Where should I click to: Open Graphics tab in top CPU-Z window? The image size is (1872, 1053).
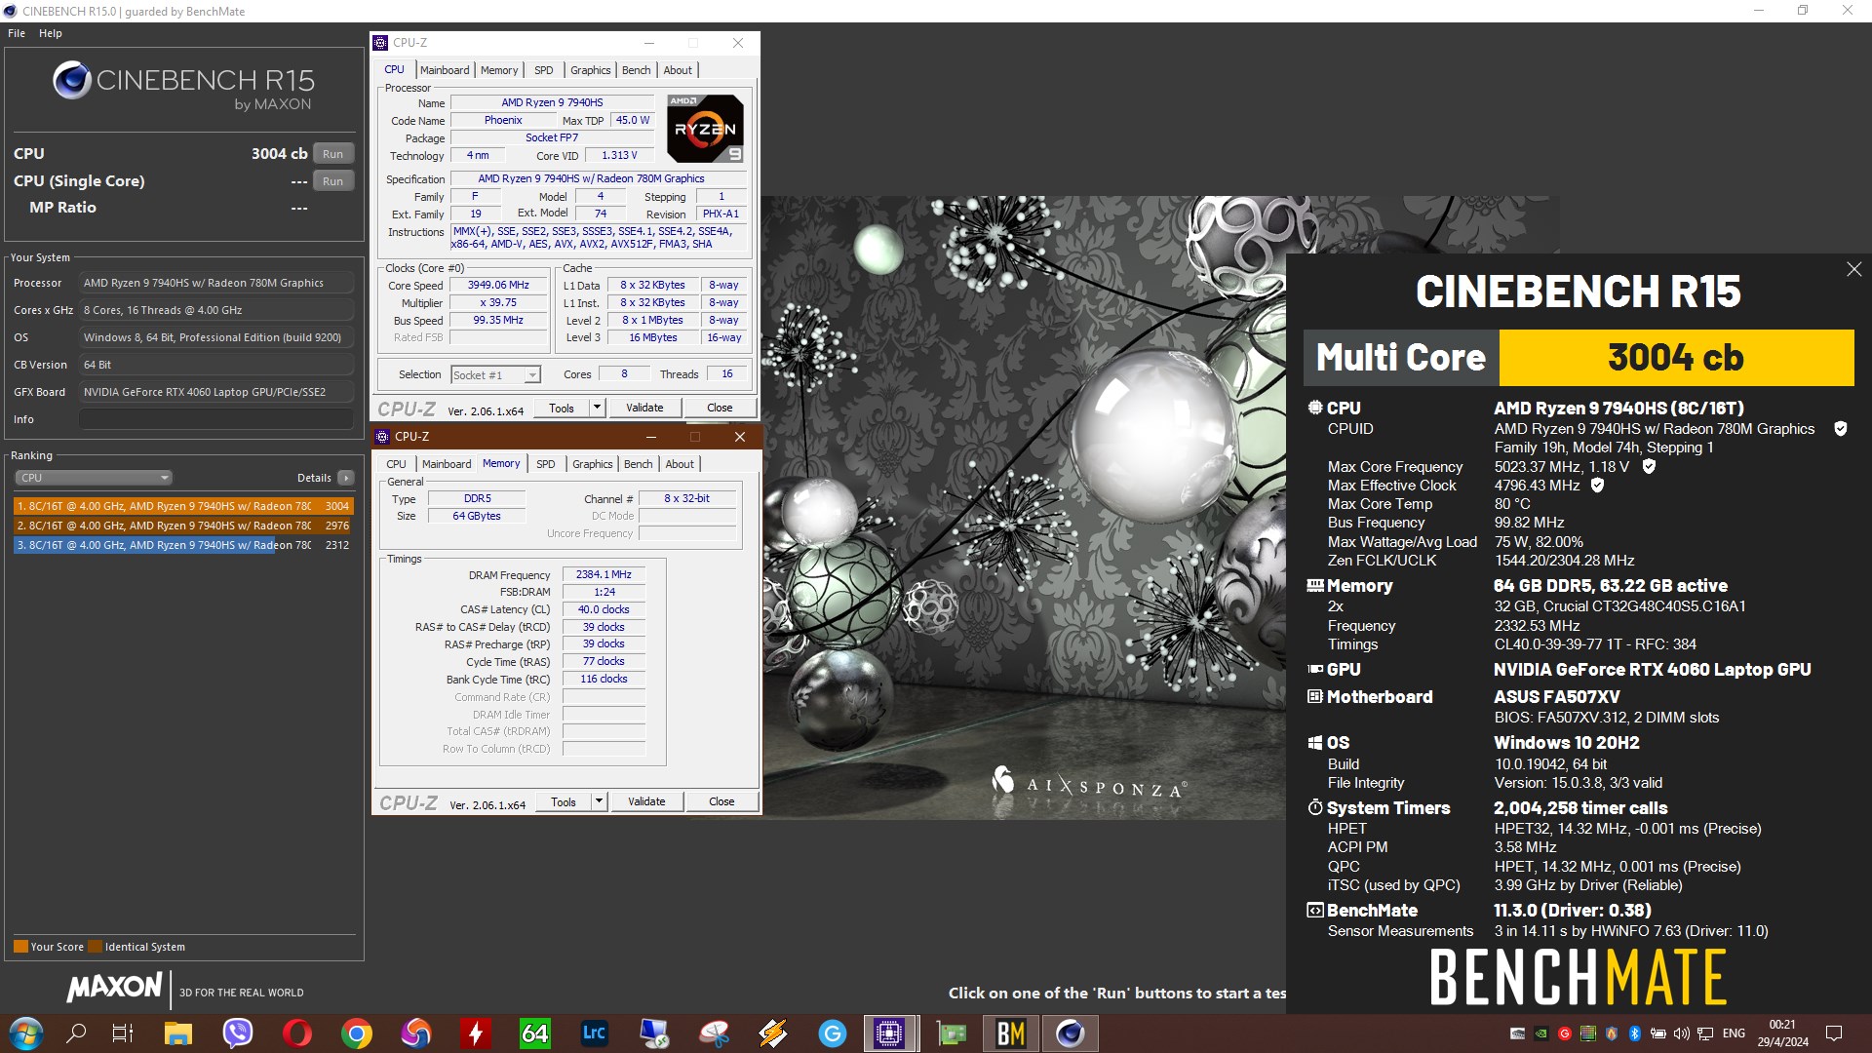(x=591, y=70)
